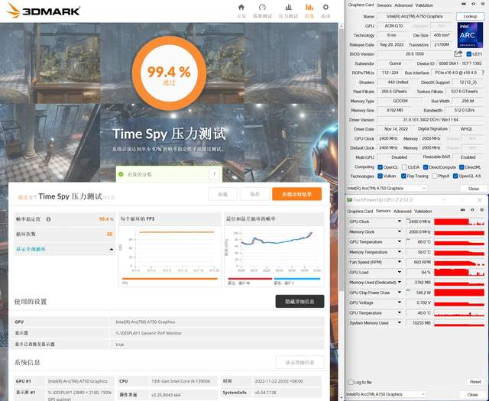Open the Memory Temperature sensor dropdown
The image size is (489, 401).
click(400, 251)
